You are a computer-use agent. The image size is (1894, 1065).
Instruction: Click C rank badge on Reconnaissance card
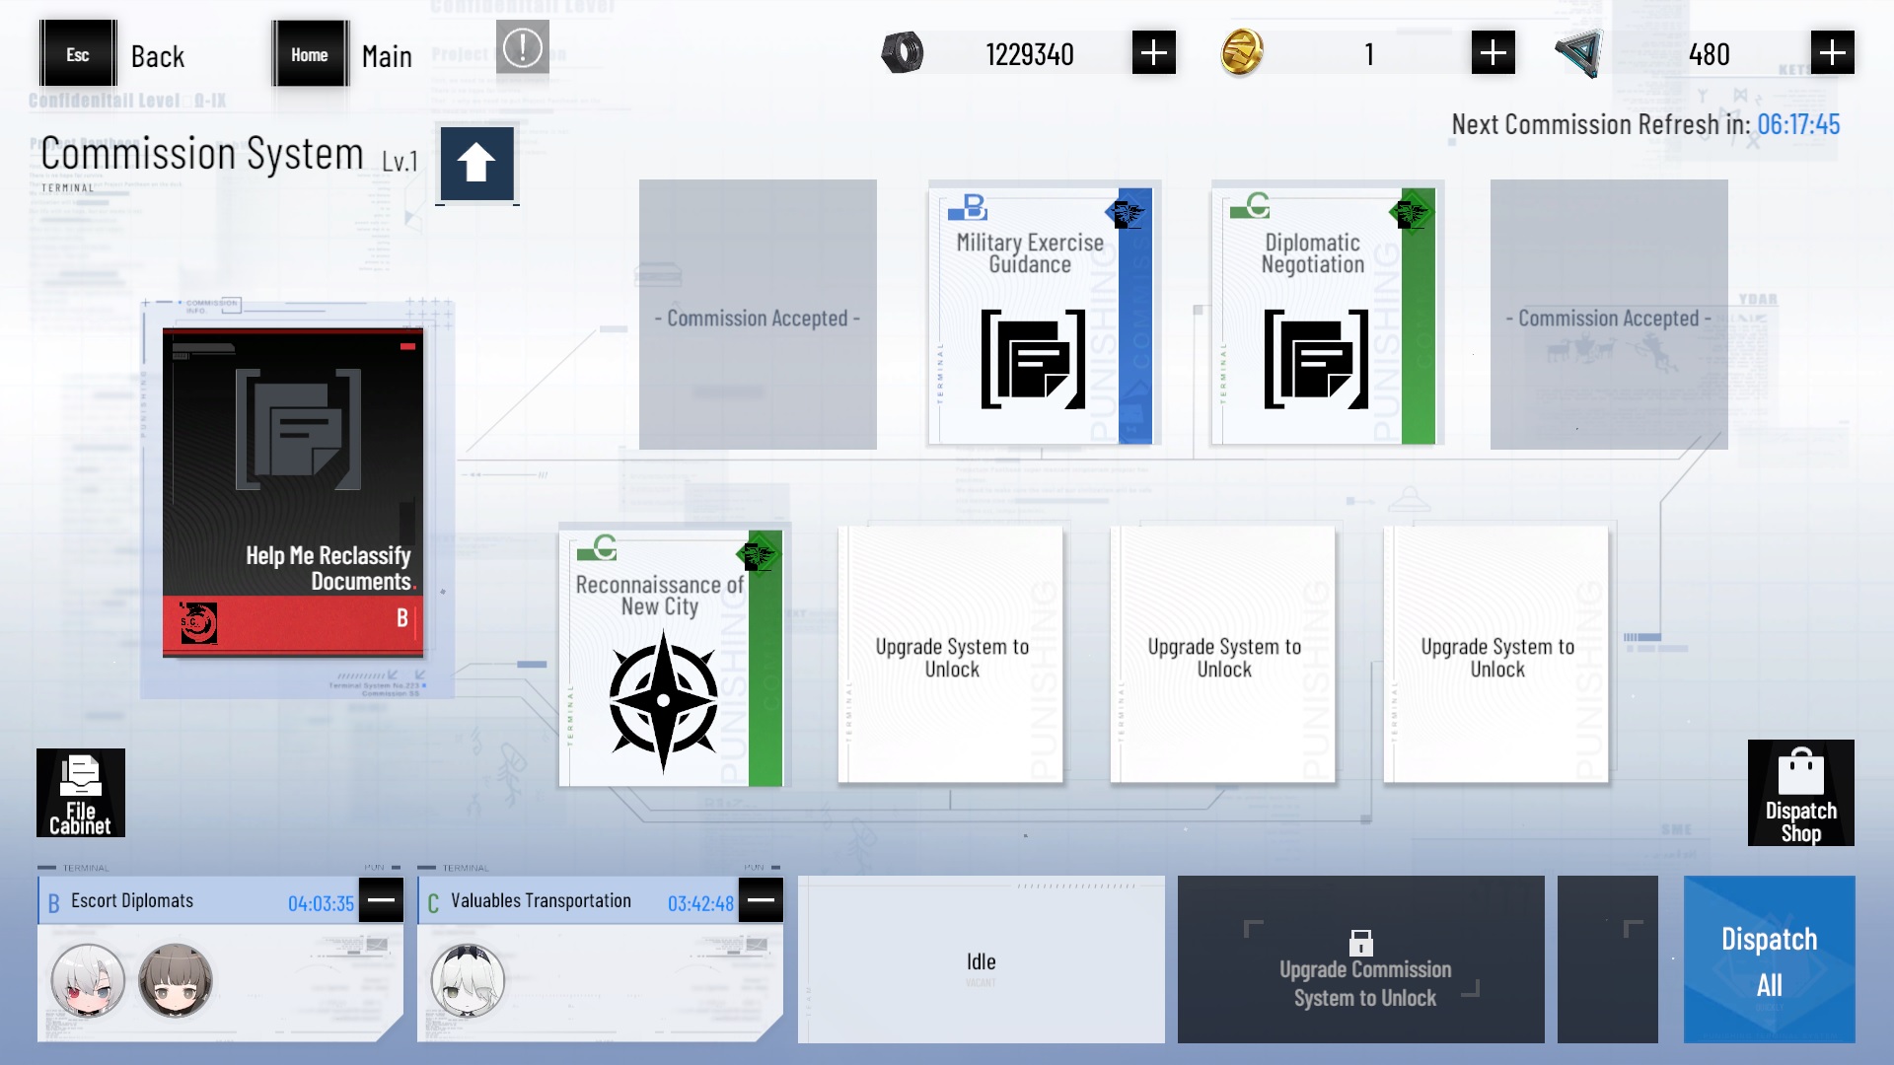pos(597,547)
